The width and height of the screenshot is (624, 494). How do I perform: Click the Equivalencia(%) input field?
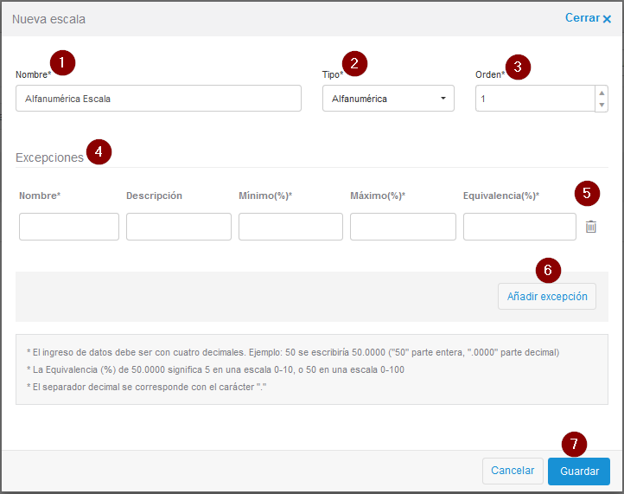(x=519, y=227)
